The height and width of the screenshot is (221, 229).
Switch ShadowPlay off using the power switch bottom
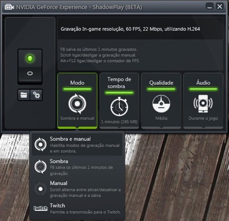(x=30, y=73)
